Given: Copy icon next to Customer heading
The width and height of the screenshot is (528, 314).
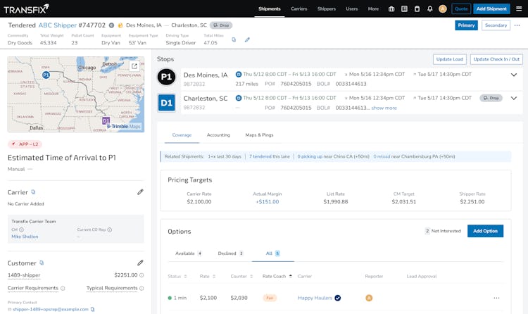Looking at the screenshot, I should click(x=42, y=263).
